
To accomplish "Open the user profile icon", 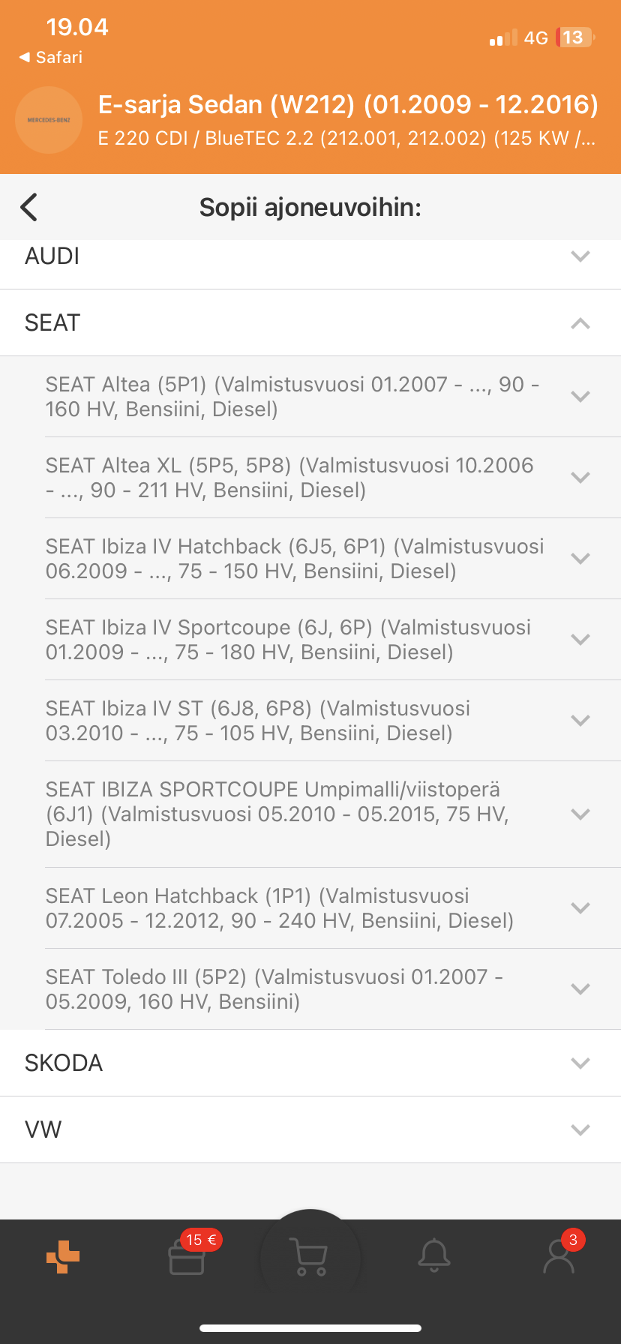I will [559, 1255].
